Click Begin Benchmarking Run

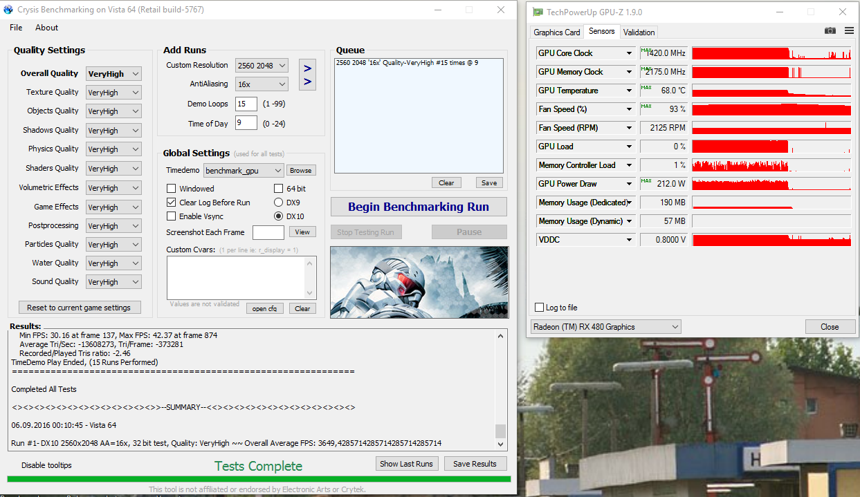point(419,207)
